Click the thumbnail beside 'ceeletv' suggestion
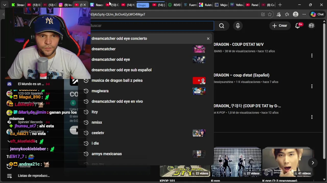The height and width of the screenshot is (183, 327). pyautogui.click(x=199, y=133)
